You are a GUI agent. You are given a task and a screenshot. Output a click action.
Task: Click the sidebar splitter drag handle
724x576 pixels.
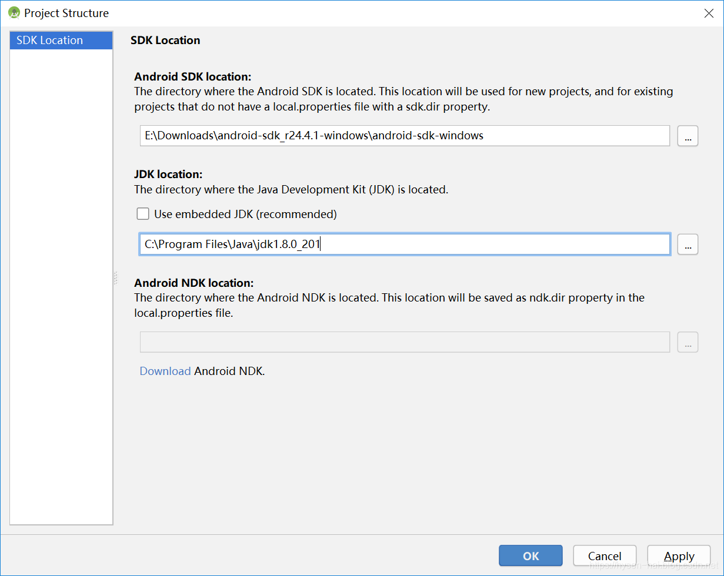[x=116, y=278]
